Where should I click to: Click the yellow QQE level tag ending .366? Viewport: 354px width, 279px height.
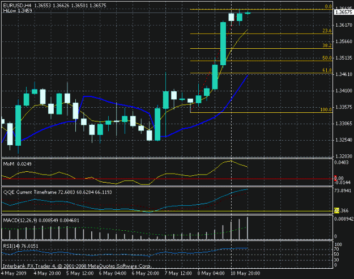click(x=342, y=211)
